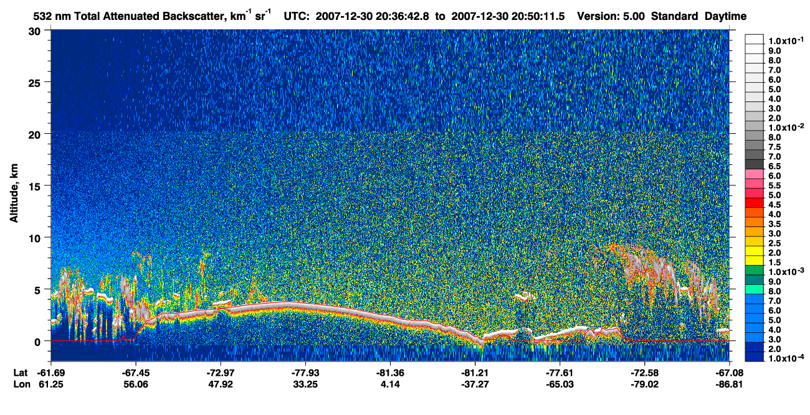The width and height of the screenshot is (810, 415).
Task: Select the '1.5' color bar value
Action: coord(774,263)
